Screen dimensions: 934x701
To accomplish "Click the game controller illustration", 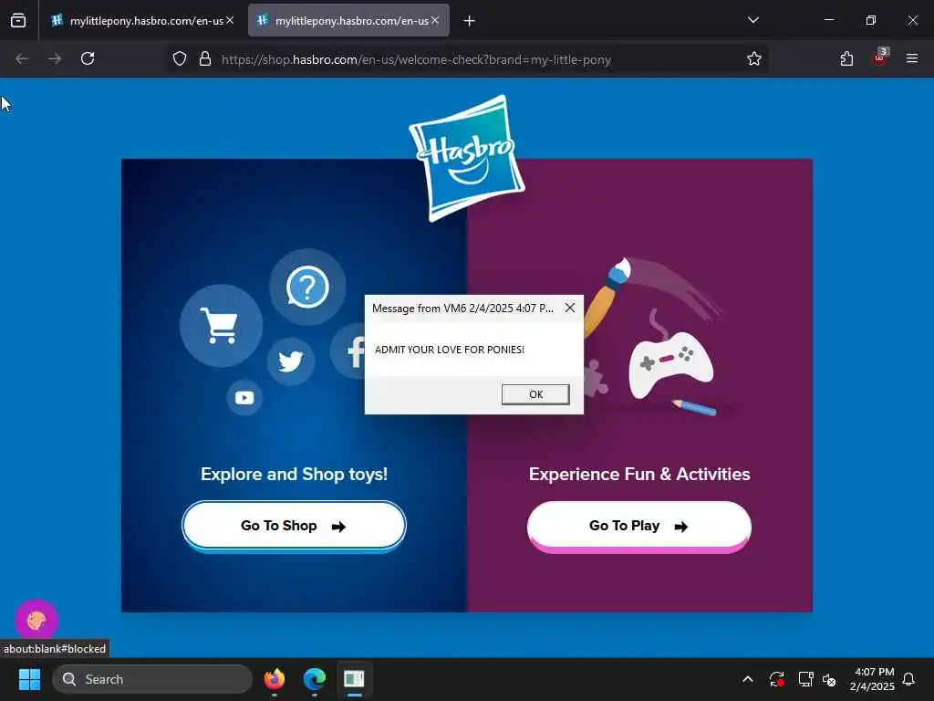I will 670,365.
